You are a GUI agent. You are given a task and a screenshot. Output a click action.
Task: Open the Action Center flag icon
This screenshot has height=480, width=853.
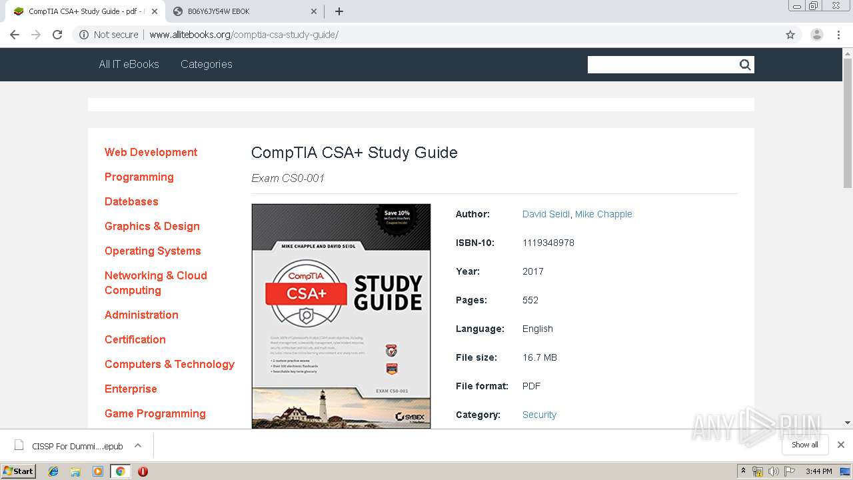click(788, 471)
